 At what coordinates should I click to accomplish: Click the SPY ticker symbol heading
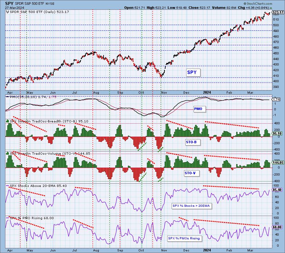(9, 3)
